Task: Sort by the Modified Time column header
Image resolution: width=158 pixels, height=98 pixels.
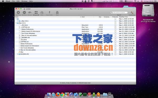Action: click(127, 17)
